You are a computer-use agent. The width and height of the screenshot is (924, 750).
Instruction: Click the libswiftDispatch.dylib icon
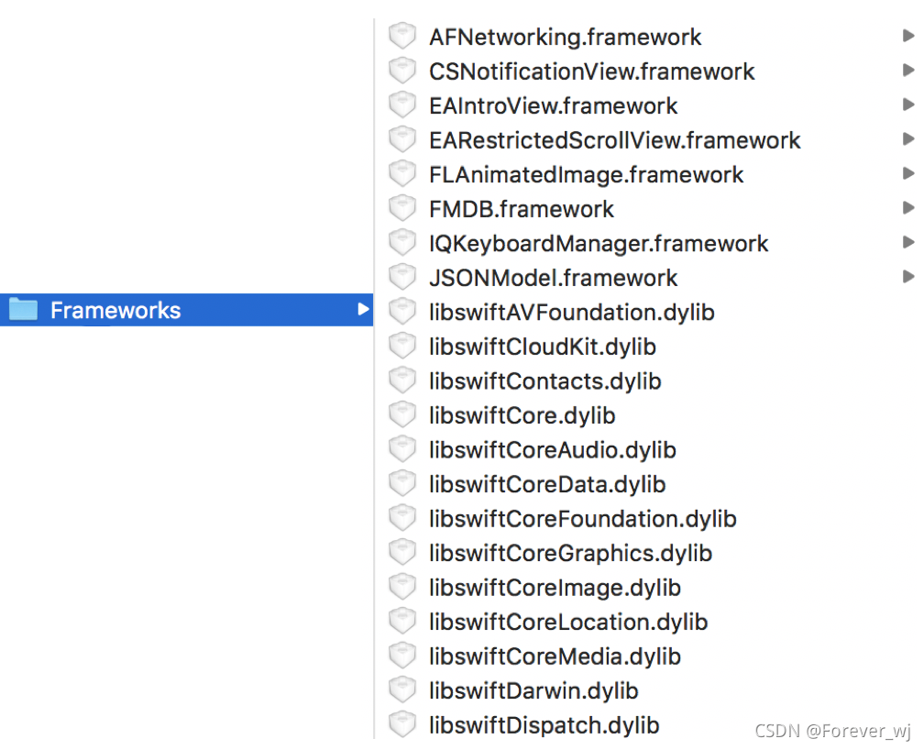[x=402, y=723]
